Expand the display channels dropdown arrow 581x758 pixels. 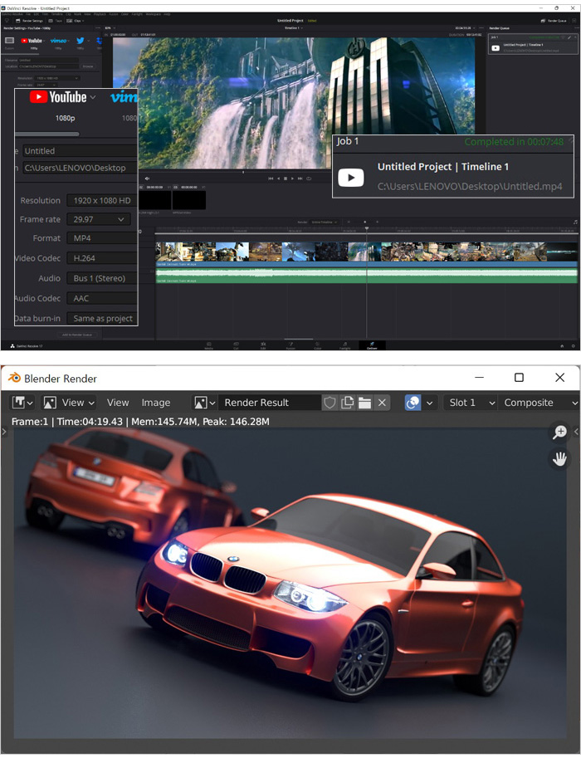click(429, 402)
